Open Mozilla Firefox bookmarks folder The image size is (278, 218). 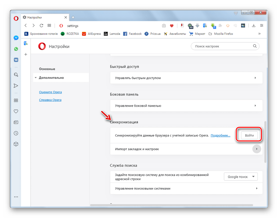(x=221, y=33)
